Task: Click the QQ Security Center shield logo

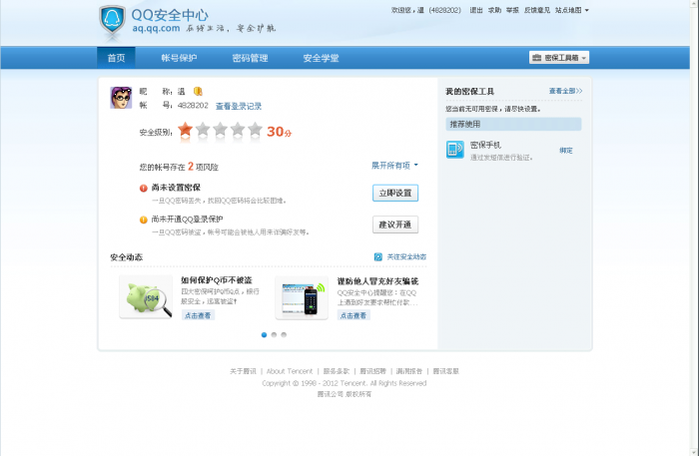Action: tap(112, 20)
